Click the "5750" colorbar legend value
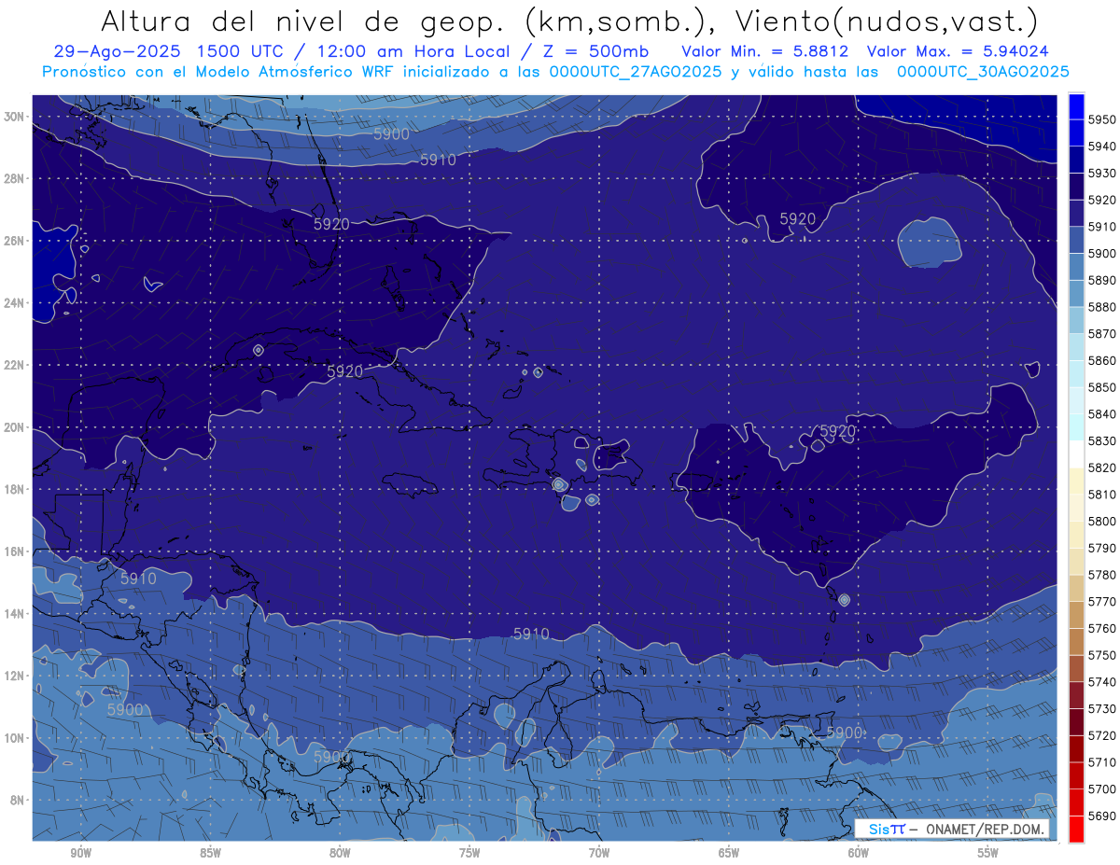 pyautogui.click(x=1101, y=655)
